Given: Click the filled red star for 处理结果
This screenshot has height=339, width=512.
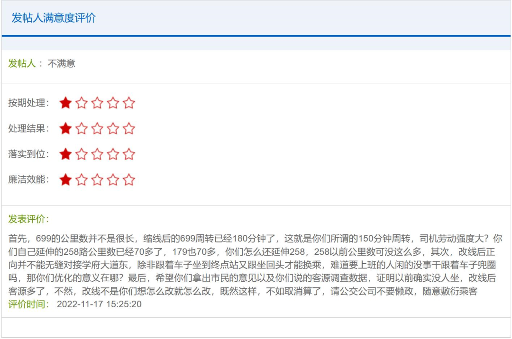Looking at the screenshot, I should [65, 129].
